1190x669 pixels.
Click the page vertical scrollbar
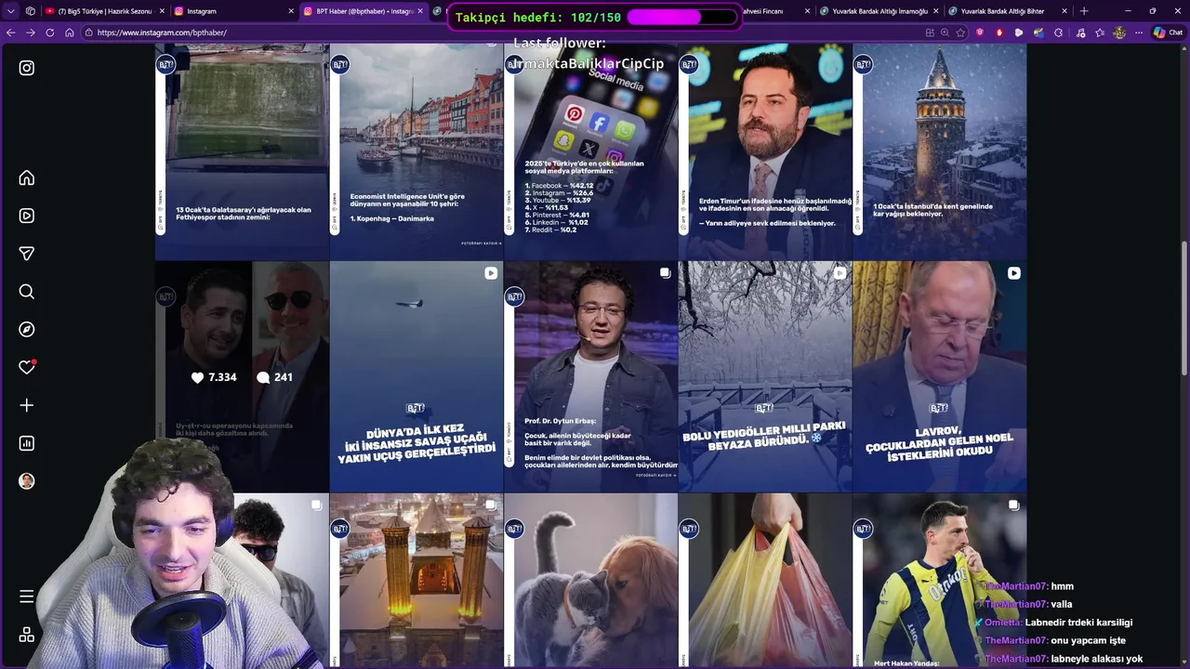click(x=1183, y=307)
